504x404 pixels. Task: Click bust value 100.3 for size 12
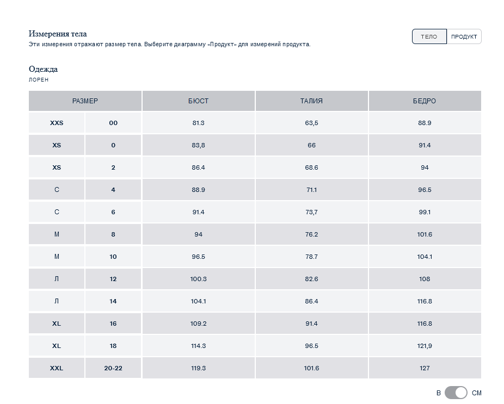point(198,279)
